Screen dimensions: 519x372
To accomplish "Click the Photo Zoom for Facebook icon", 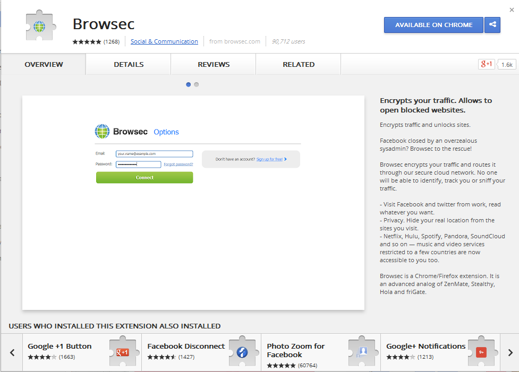I will (362, 351).
